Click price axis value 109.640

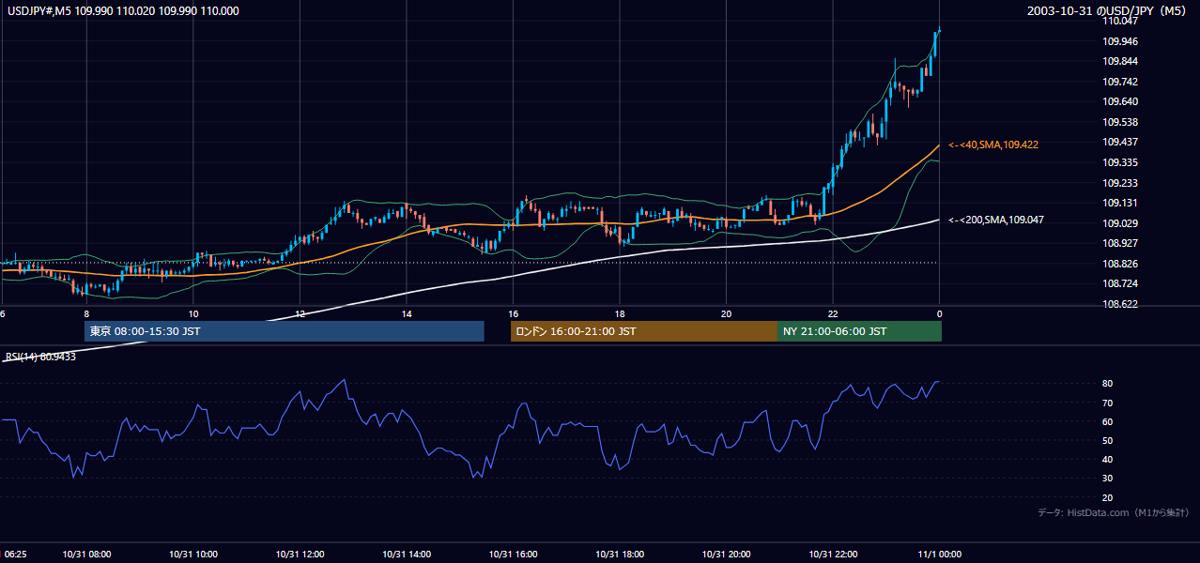coord(1121,101)
